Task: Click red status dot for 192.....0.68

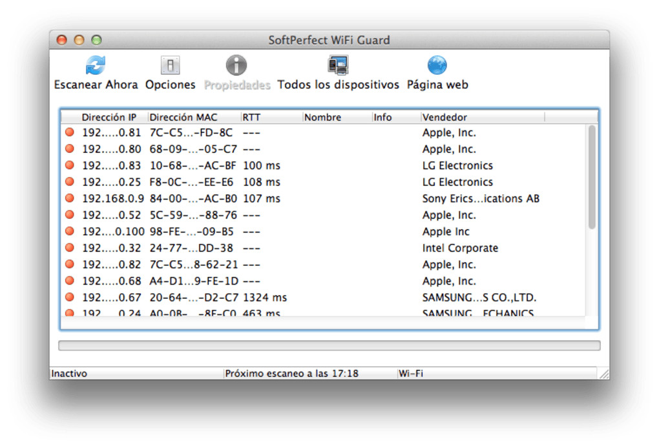Action: [x=70, y=280]
